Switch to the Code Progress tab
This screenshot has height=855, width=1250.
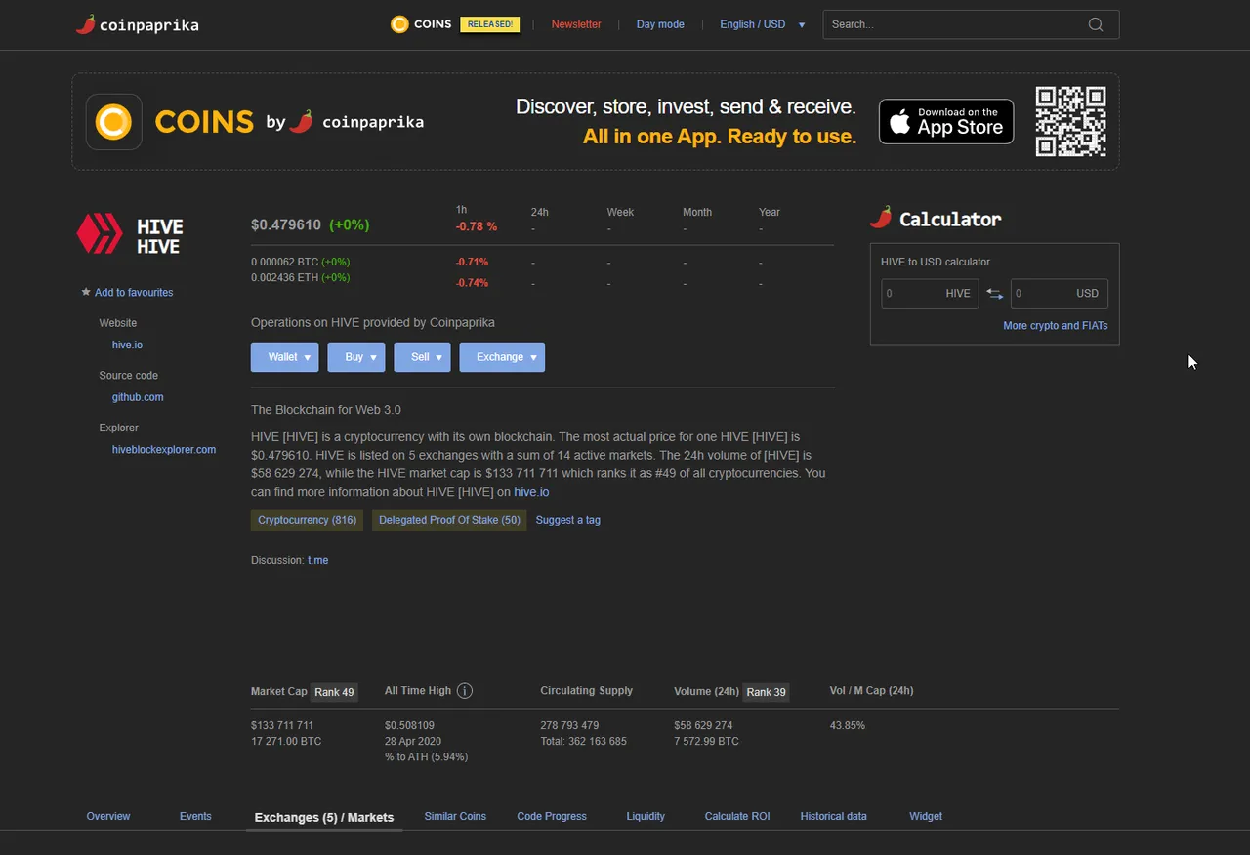point(552,816)
